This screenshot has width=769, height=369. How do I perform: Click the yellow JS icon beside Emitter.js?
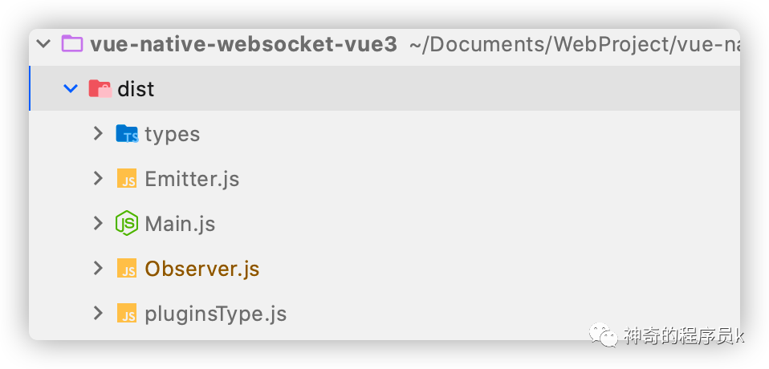pyautogui.click(x=127, y=178)
